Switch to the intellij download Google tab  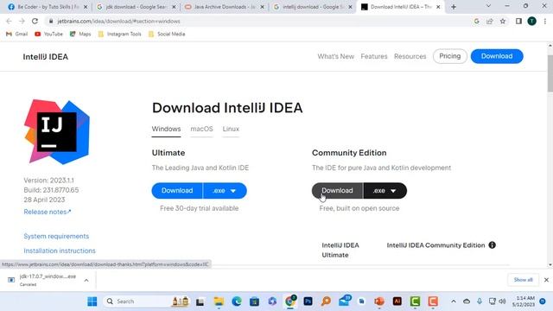(313, 7)
